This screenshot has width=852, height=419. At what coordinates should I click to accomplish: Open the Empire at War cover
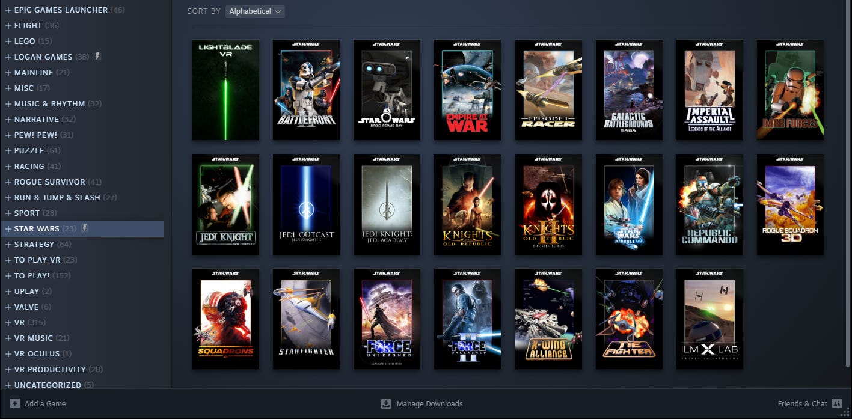point(467,90)
